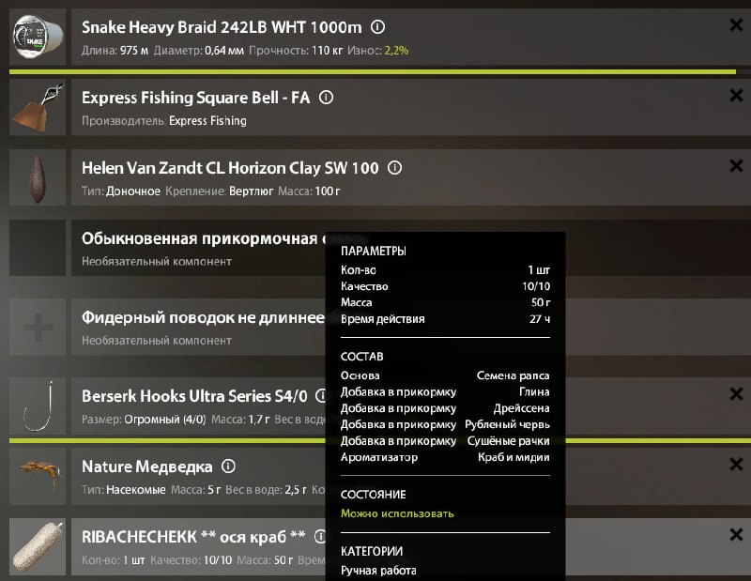Viewport: 751px width, 581px height.
Task: Remove the Express Fishing Square Bell
Action: [x=736, y=95]
